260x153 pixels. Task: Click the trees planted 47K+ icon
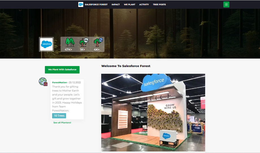(x=70, y=42)
